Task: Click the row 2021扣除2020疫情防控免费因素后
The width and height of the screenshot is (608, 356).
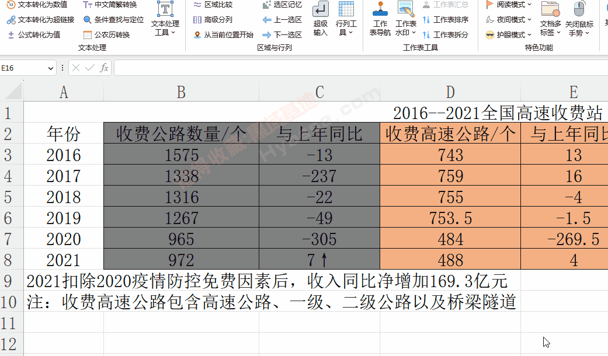Action: [267, 281]
